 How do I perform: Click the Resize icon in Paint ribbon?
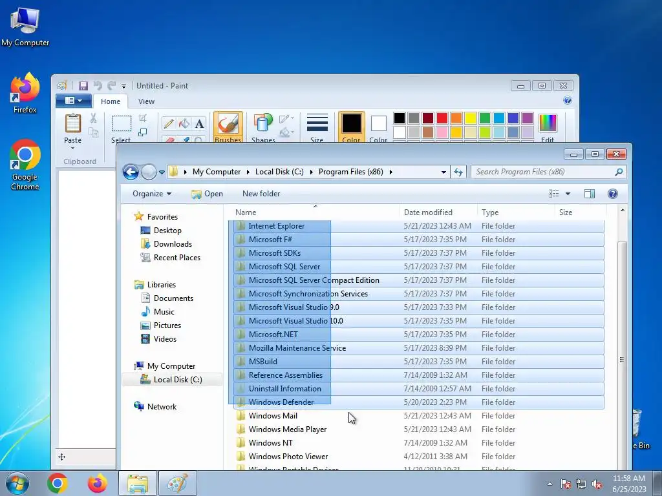(x=143, y=132)
